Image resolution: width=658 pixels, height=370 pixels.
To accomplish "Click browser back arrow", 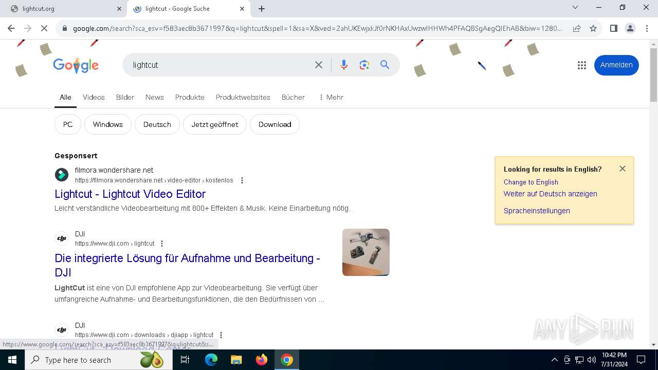I will click(11, 28).
